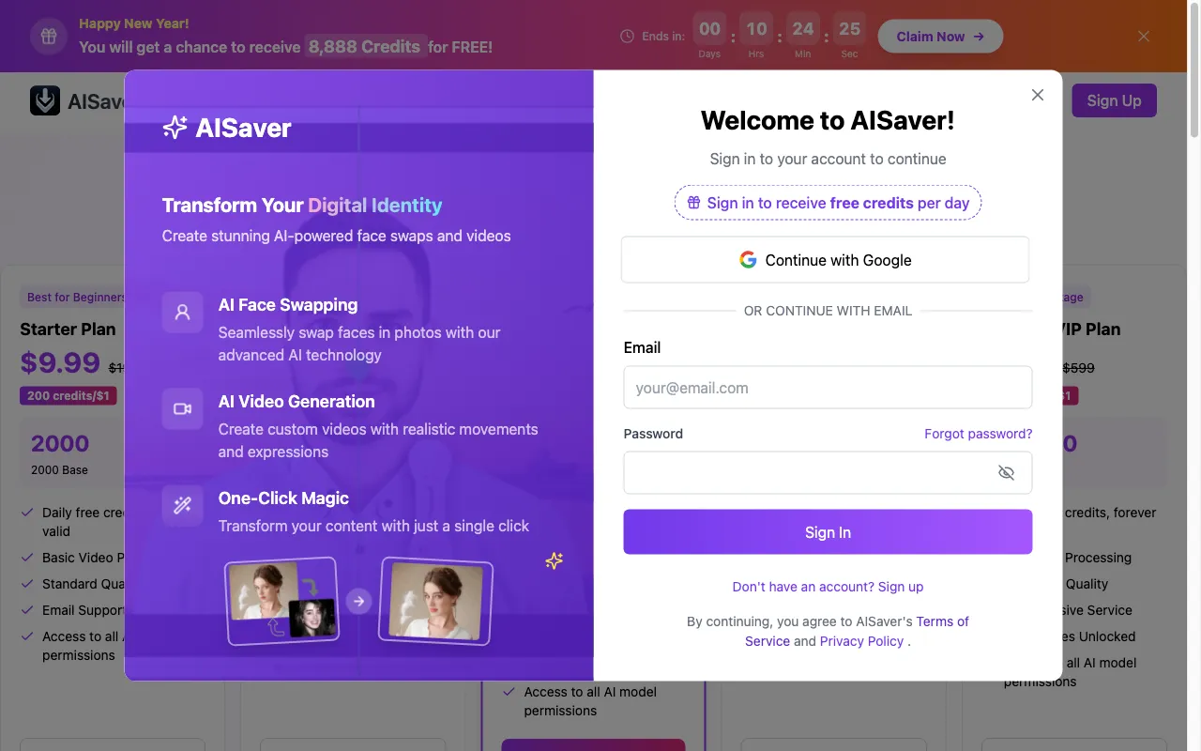This screenshot has width=1201, height=751.
Task: Click the Best for Beginners badge
Action: pos(73,298)
